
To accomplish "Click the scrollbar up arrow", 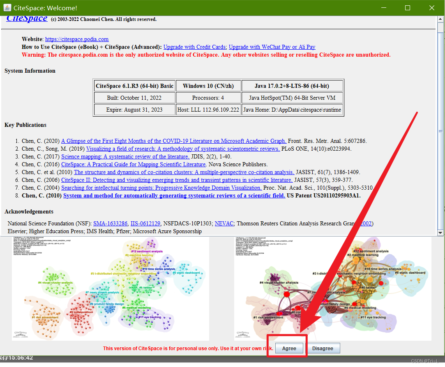I will (x=440, y=19).
